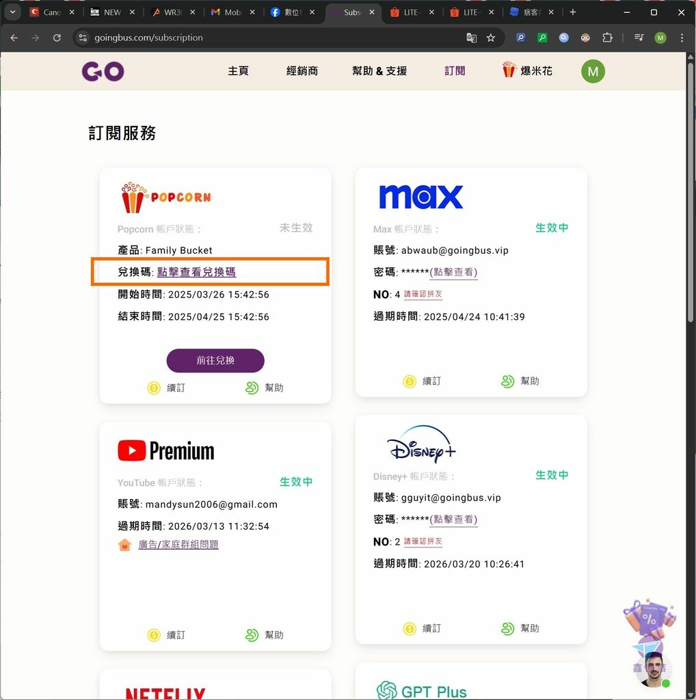Open the Extensions puzzle menu

pyautogui.click(x=607, y=38)
